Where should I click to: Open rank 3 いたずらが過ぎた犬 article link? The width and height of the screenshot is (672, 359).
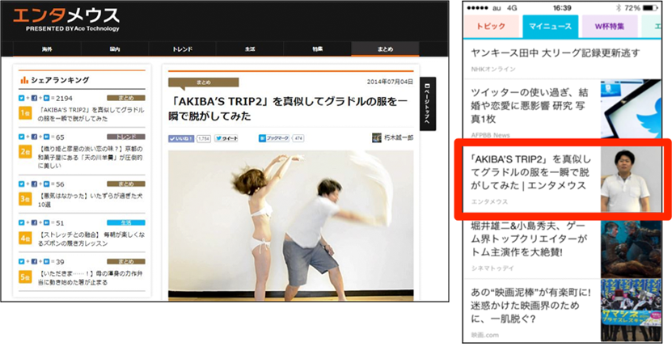point(91,200)
